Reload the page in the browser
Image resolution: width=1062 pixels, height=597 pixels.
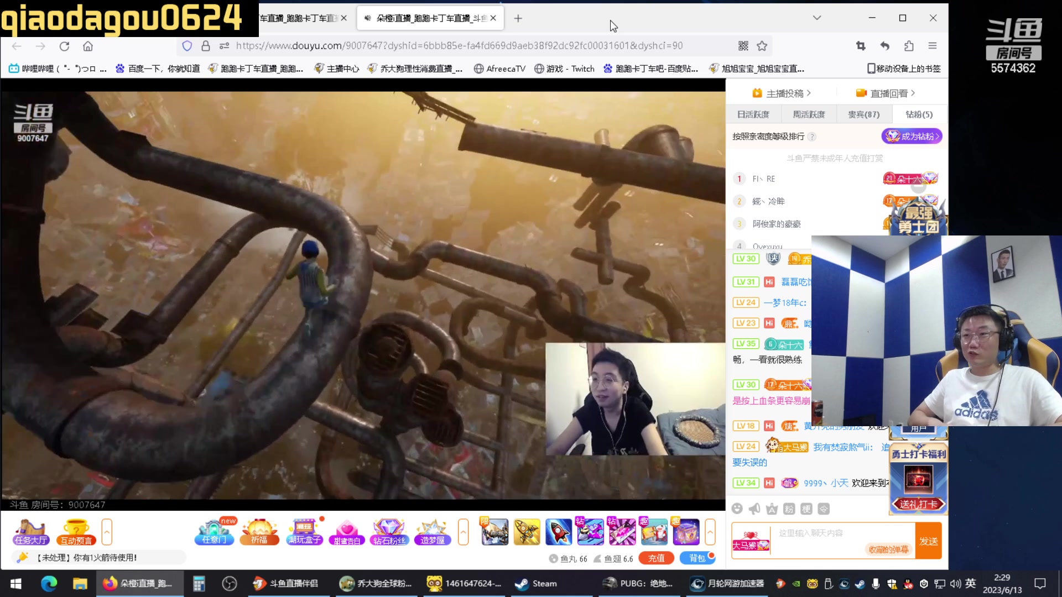[64, 46]
